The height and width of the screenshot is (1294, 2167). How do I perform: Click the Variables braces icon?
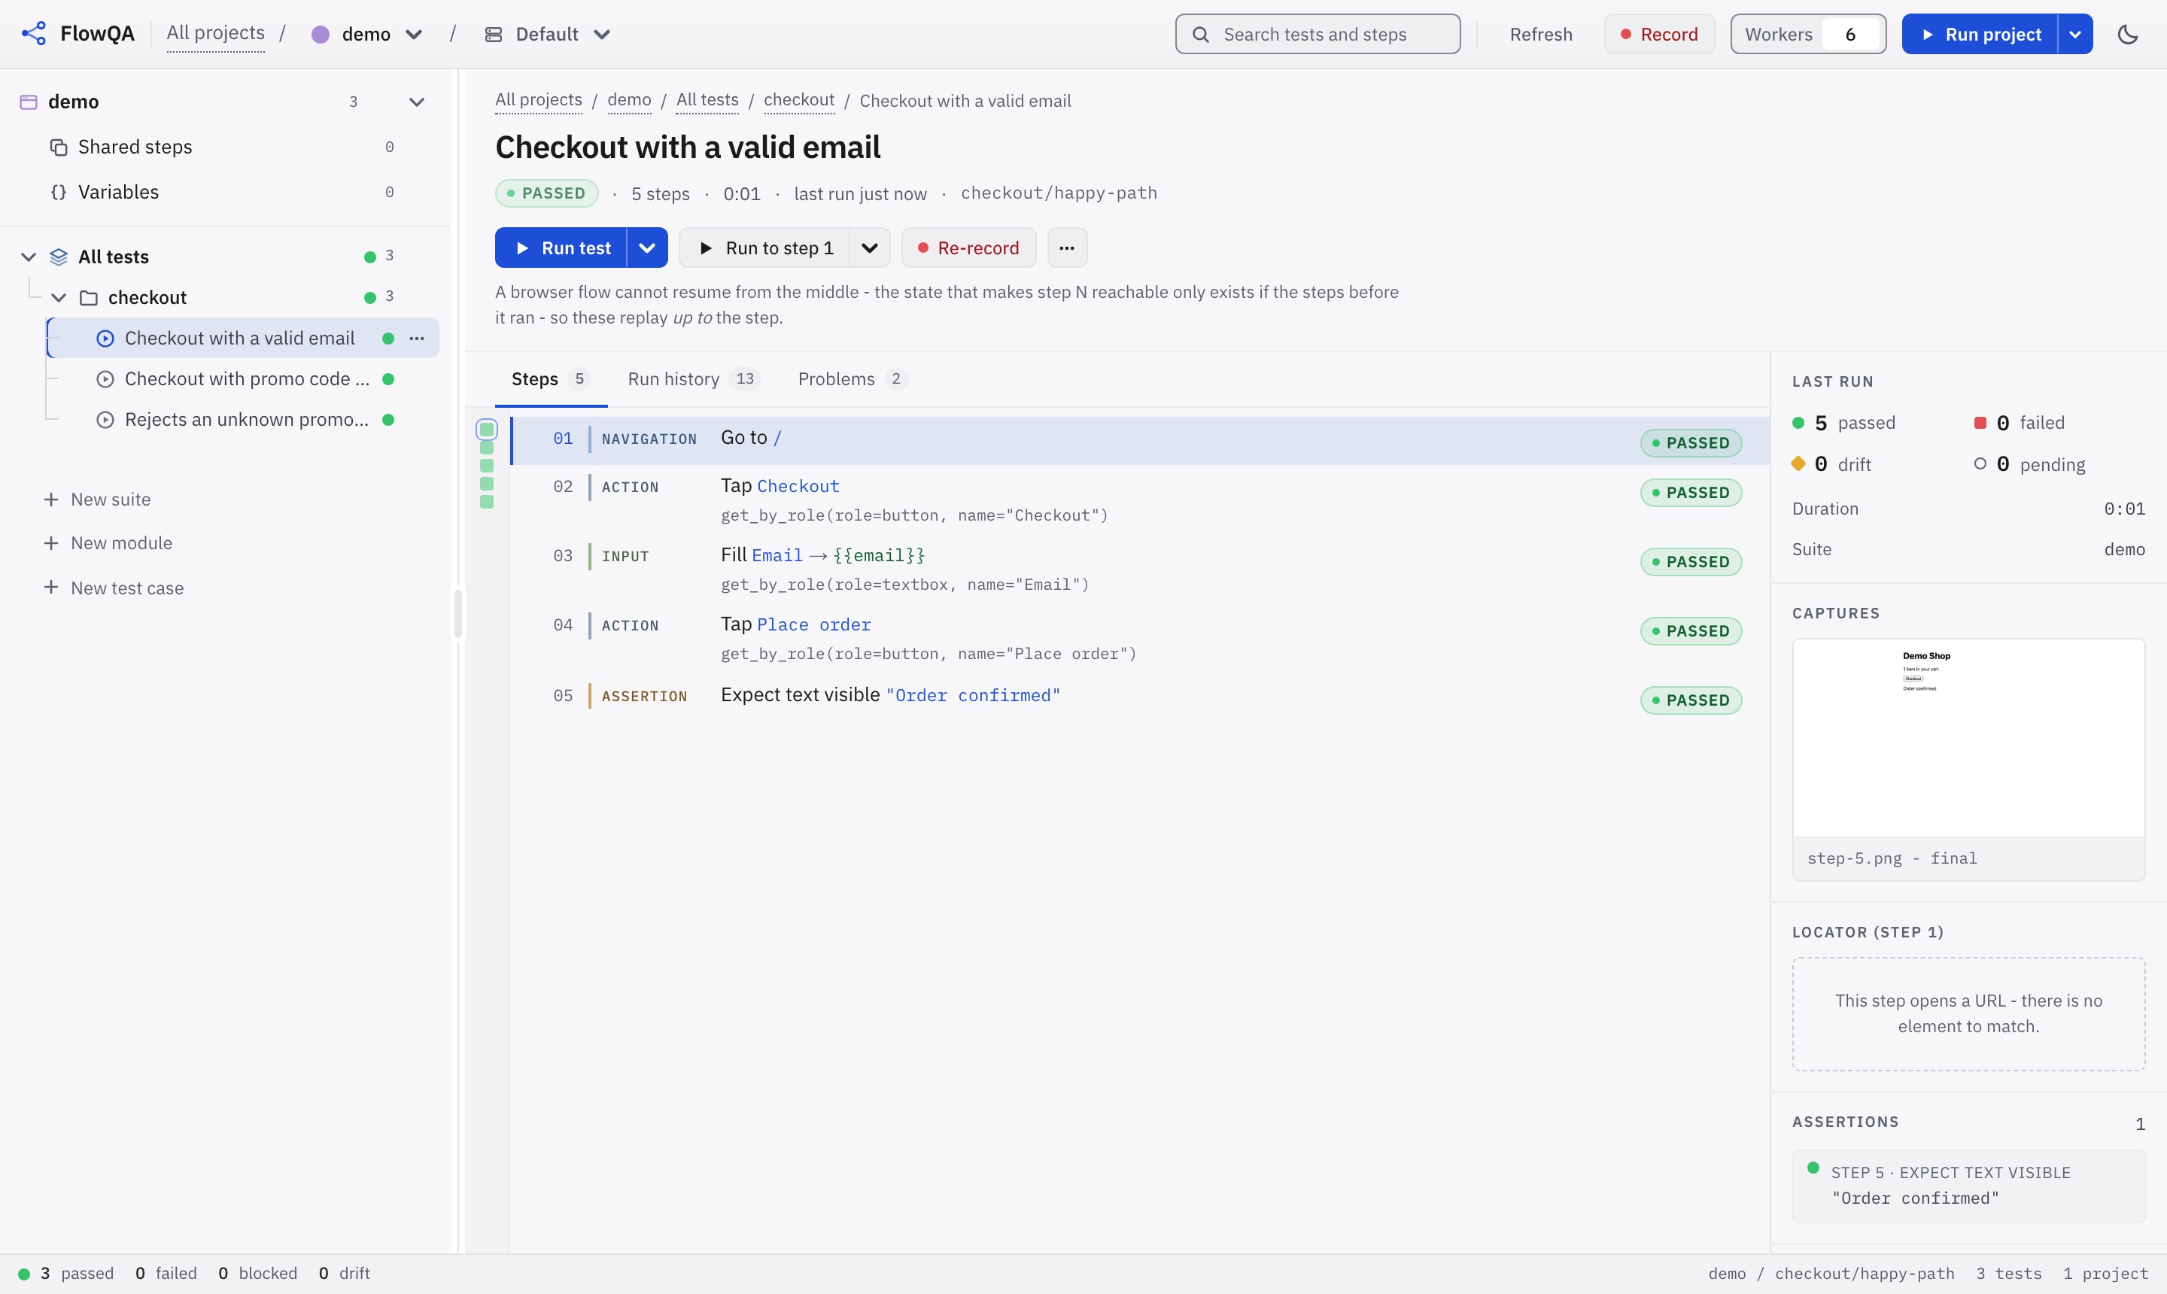(59, 192)
